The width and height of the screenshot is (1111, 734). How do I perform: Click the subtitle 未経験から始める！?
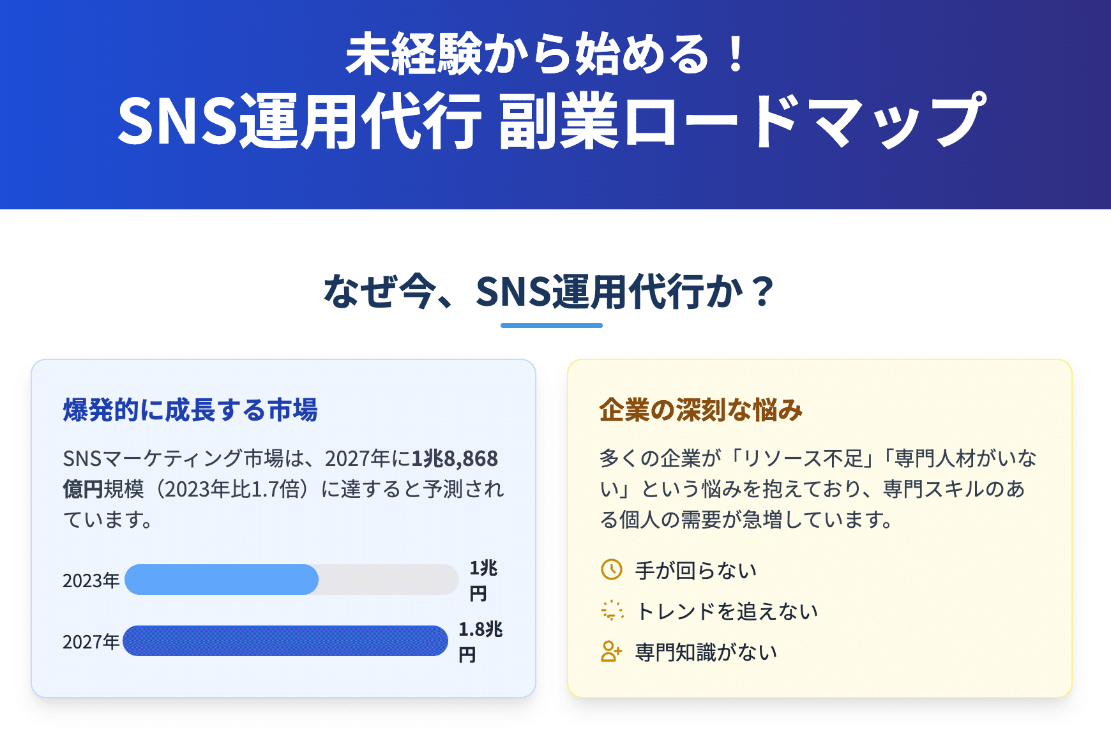[x=545, y=54]
